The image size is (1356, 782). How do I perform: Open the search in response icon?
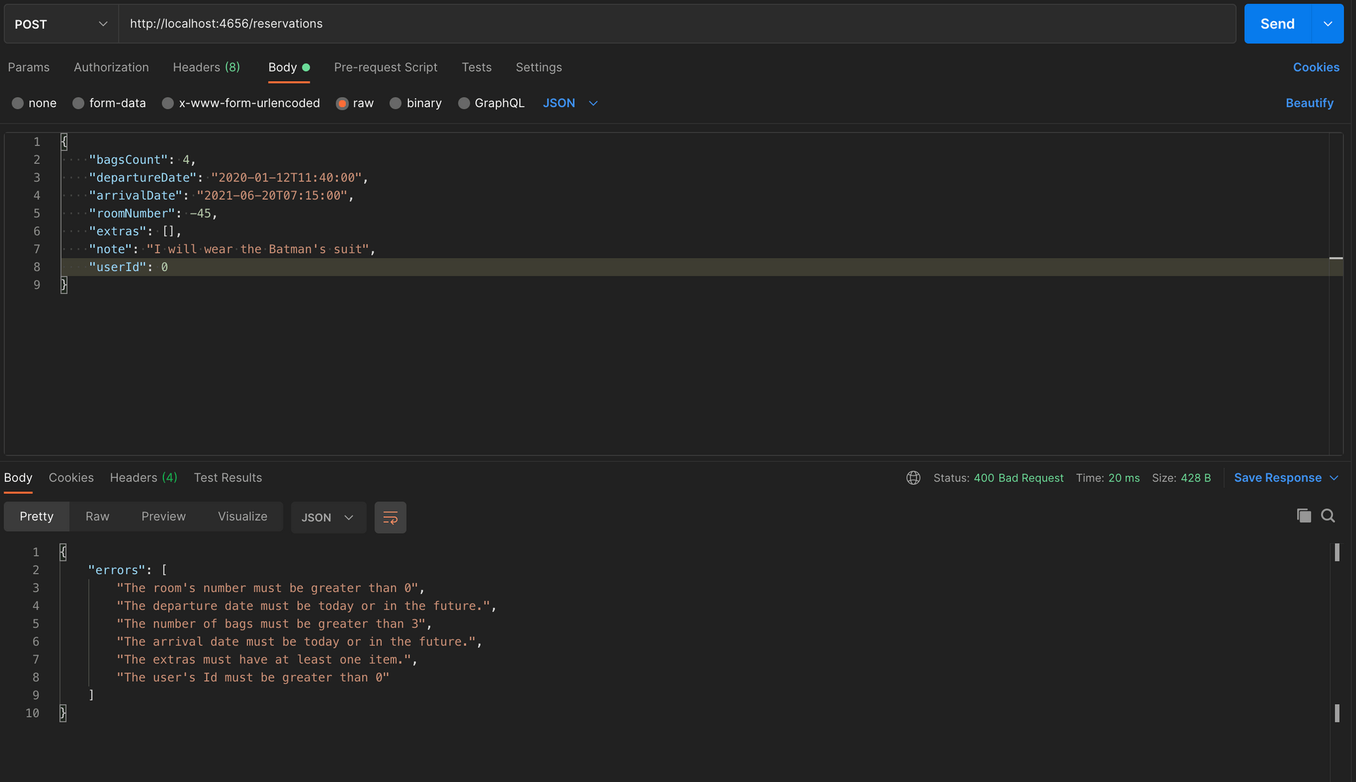pyautogui.click(x=1328, y=516)
